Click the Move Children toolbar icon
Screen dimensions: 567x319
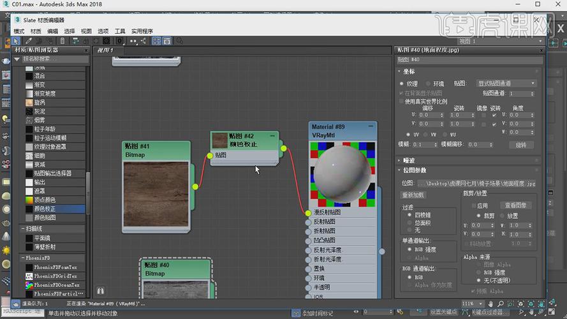point(75,41)
